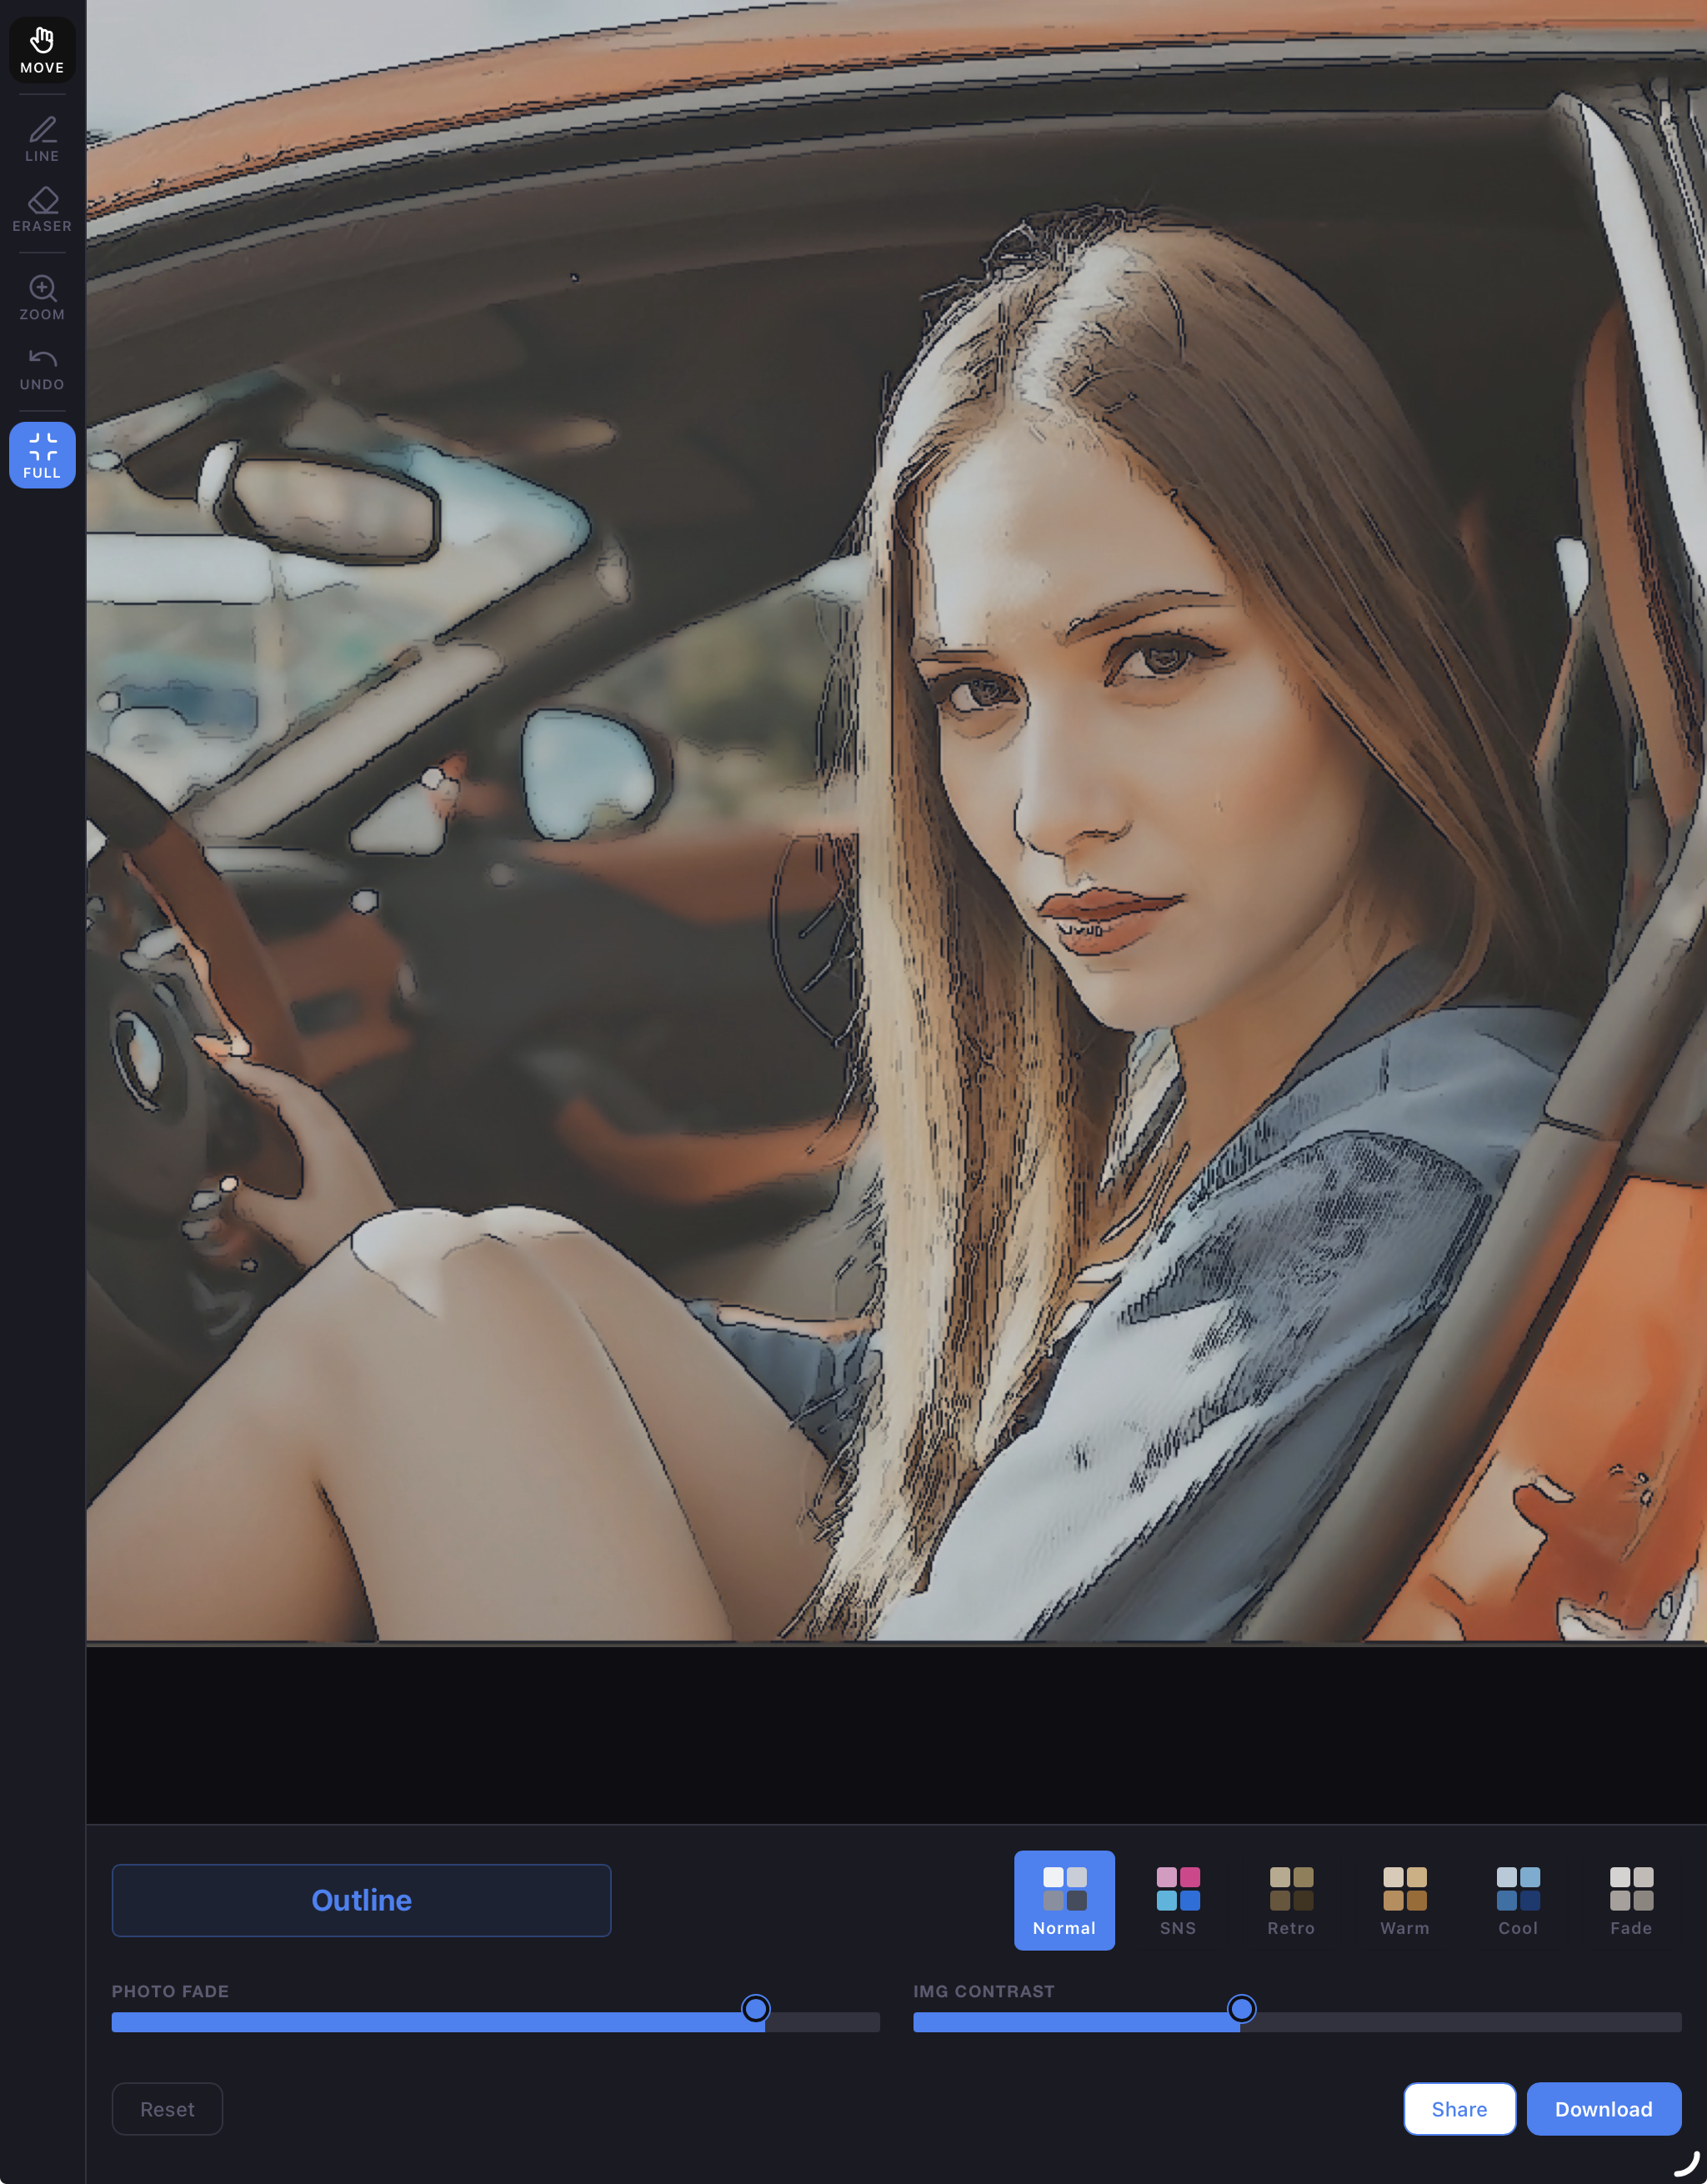Click the Zoom magnifier tool
The image size is (1707, 2184).
pyautogui.click(x=42, y=297)
